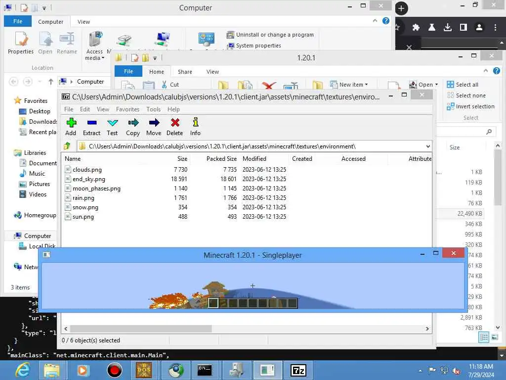Sort by Accessed column header
The width and height of the screenshot is (506, 380).
(353, 159)
